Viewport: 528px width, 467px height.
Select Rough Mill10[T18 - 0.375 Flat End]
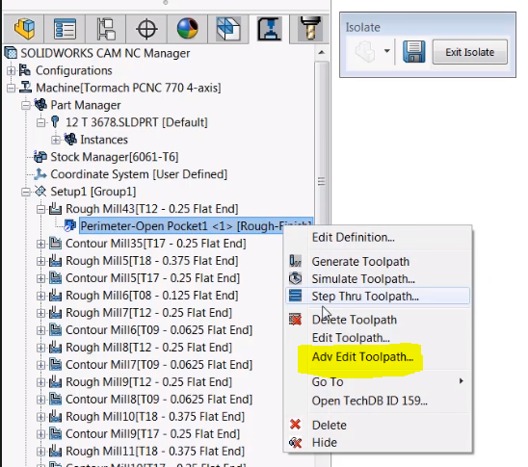[x=155, y=417]
